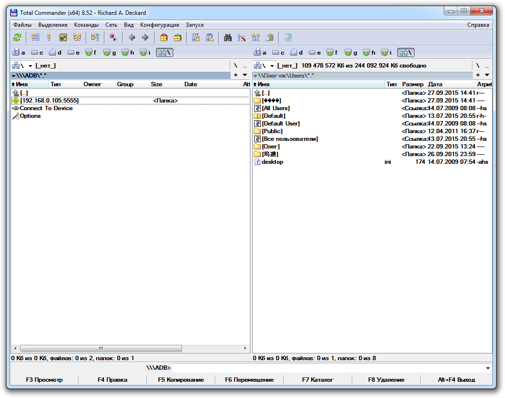Expand command line history dropdown
505x398 pixels.
pyautogui.click(x=488, y=368)
